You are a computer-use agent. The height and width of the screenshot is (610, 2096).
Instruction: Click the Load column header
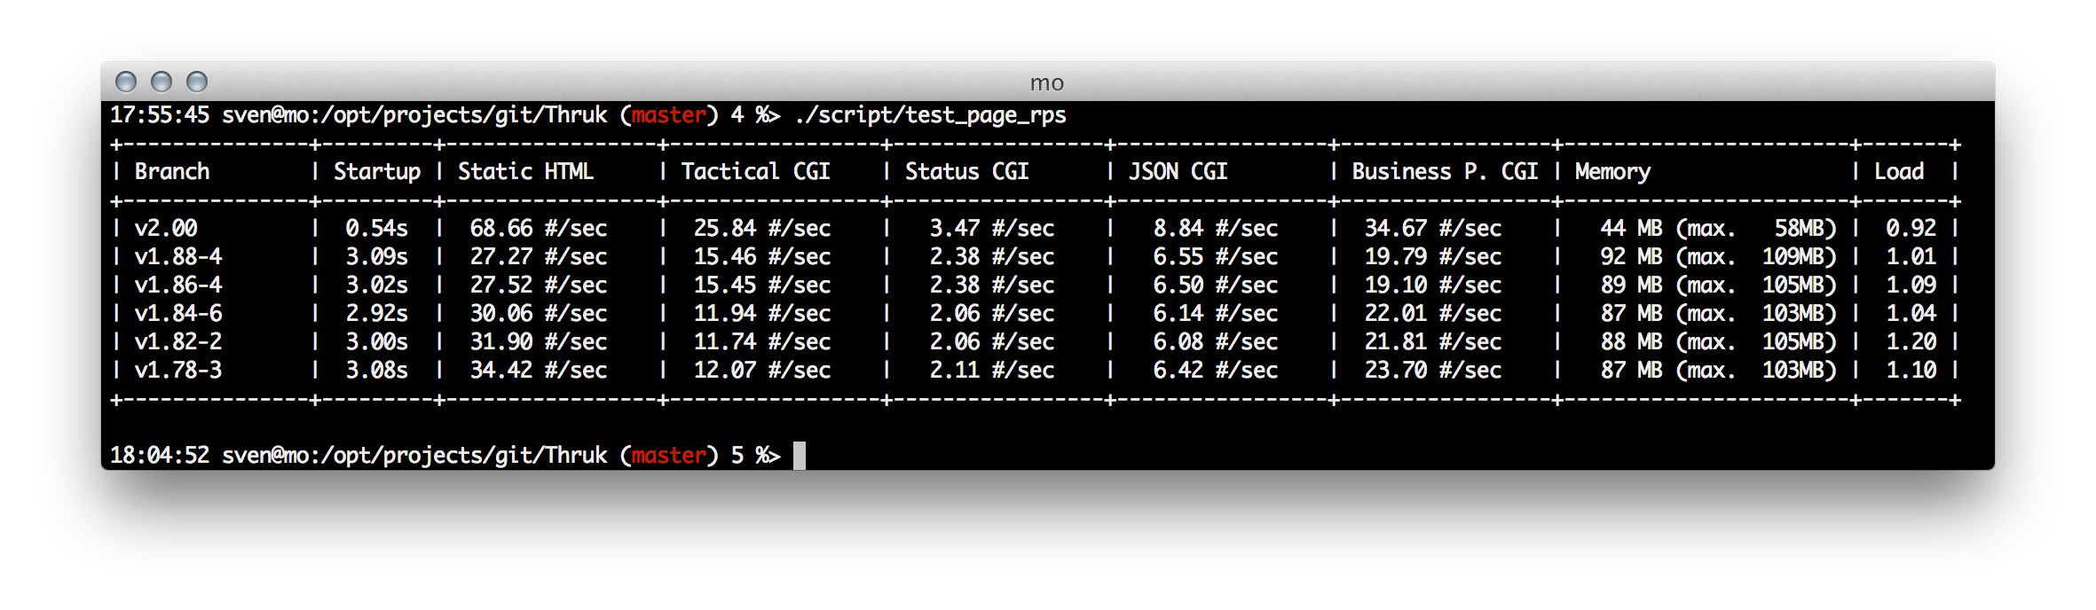click(x=1899, y=171)
